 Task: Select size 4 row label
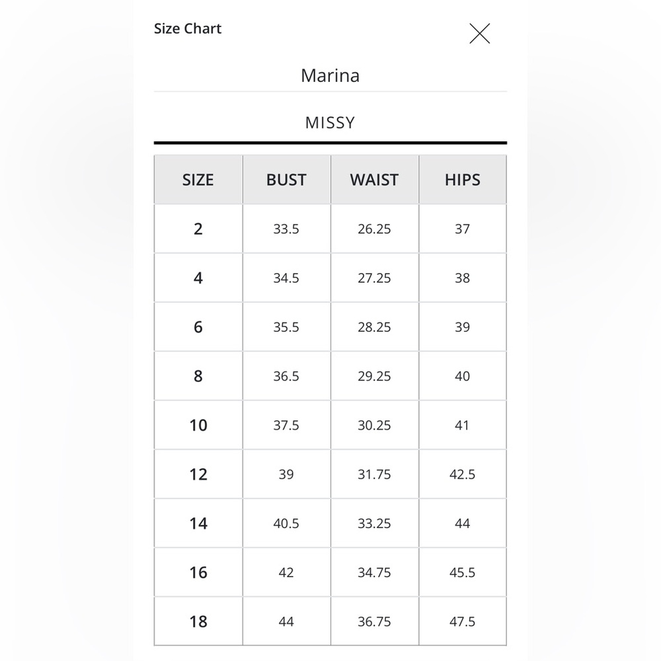click(x=198, y=278)
